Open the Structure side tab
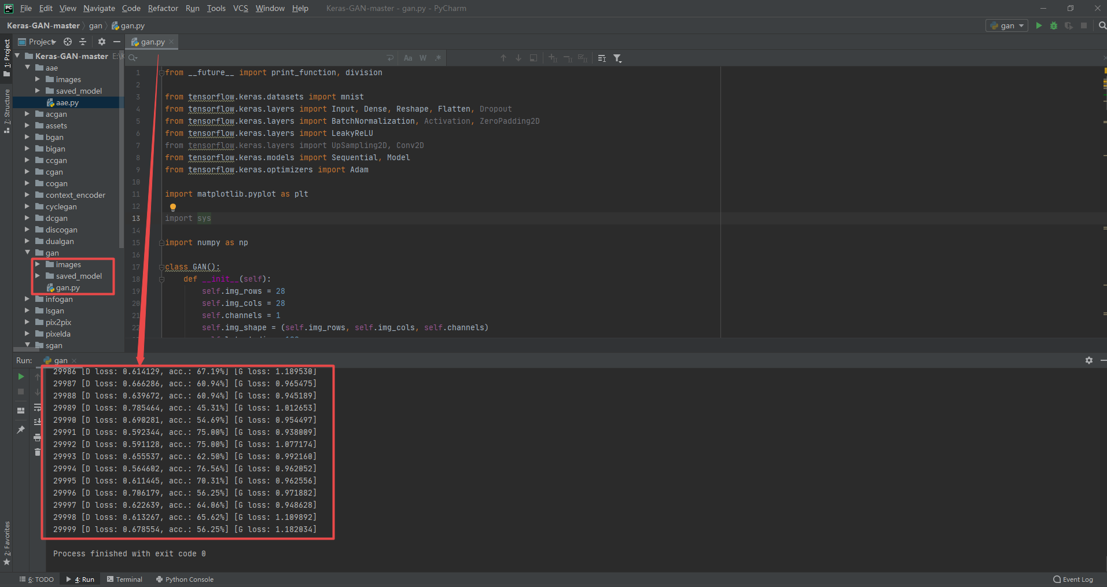Screen dimensions: 1107x587 tap(7, 111)
